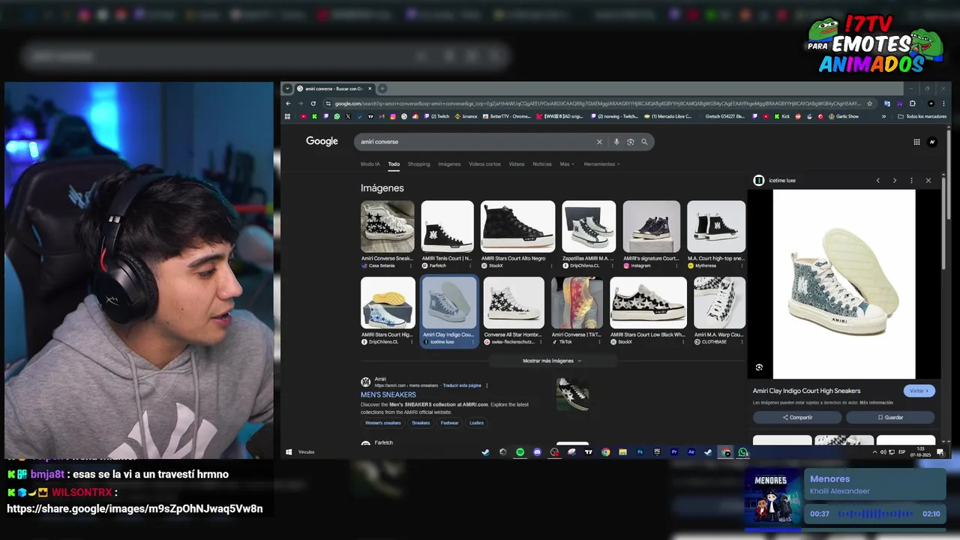Click the Windows Start button

coord(289,452)
